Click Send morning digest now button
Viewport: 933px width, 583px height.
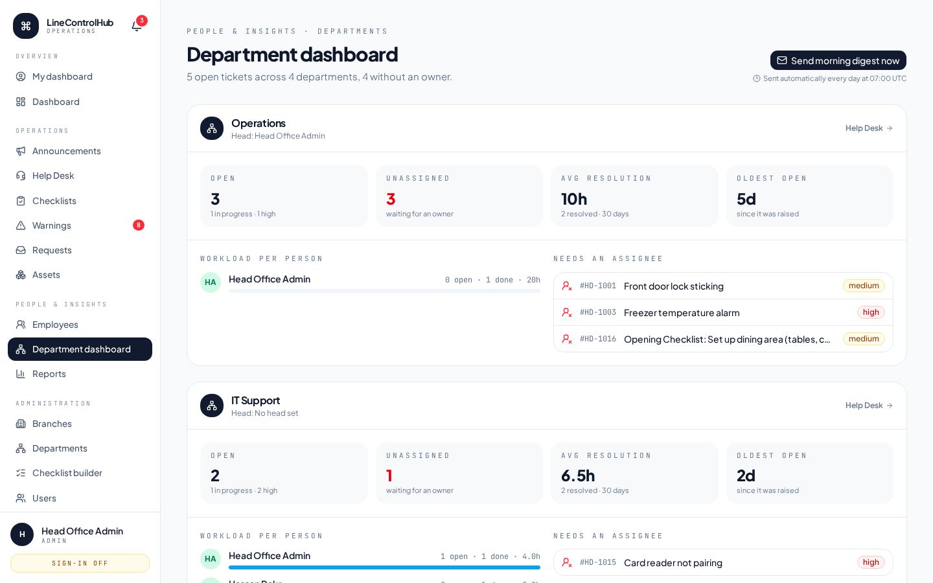[x=838, y=60]
